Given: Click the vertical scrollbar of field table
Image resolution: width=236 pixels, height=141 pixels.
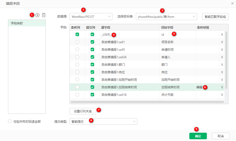Looking at the screenshot, I should [x=226, y=60].
